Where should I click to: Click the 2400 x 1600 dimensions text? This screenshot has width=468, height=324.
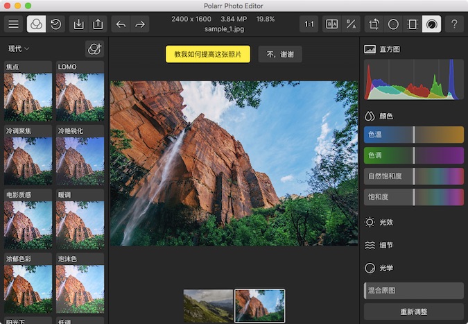[x=191, y=19]
